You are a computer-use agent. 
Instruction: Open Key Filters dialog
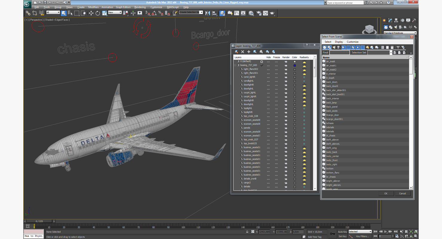point(363,236)
